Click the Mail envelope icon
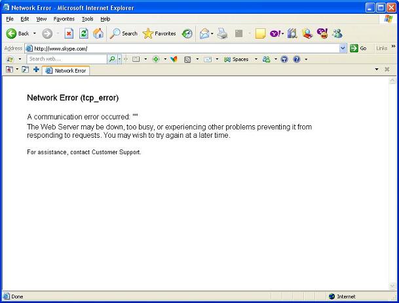The image size is (399, 303). 204,33
